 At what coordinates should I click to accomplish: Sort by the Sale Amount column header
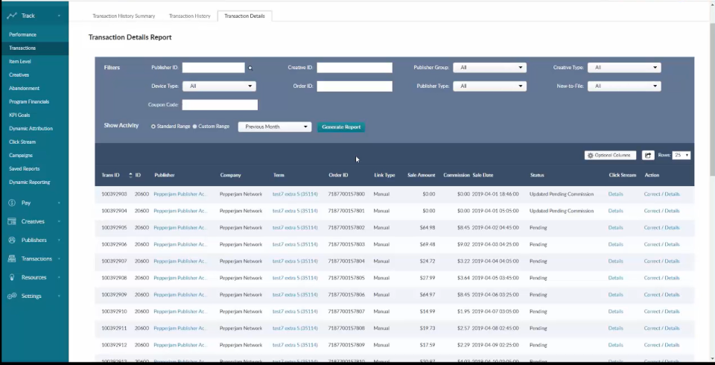(x=422, y=175)
